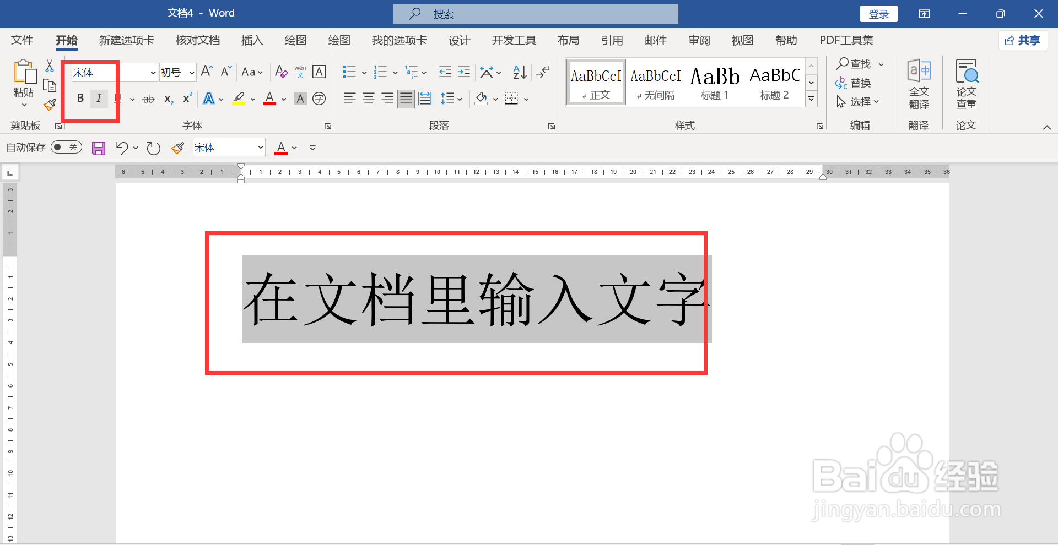Open the 审阅 ribbon tab
Screen dimensions: 1058x545
(x=698, y=40)
